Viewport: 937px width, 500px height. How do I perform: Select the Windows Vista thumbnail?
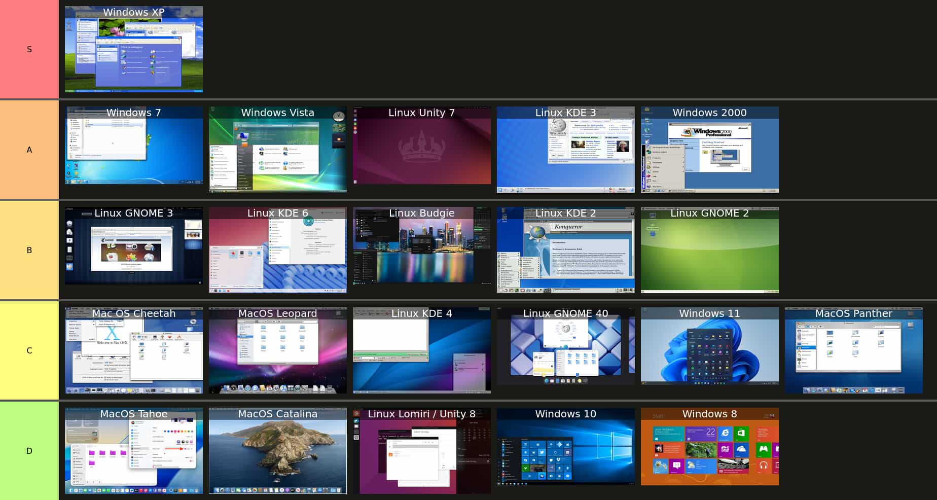(x=278, y=150)
